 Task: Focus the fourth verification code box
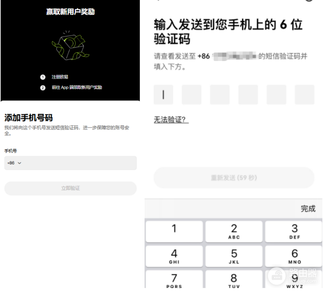click(248, 95)
